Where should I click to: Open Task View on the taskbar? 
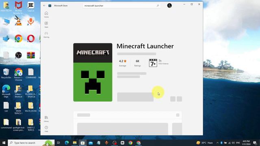coord(58,143)
